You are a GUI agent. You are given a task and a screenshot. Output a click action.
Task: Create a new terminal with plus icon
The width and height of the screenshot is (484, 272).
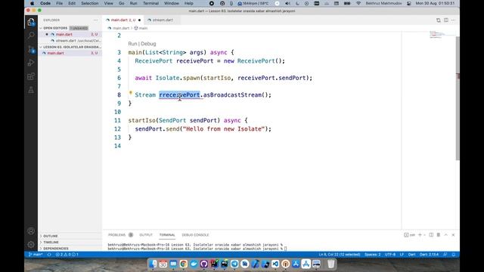click(x=420, y=235)
